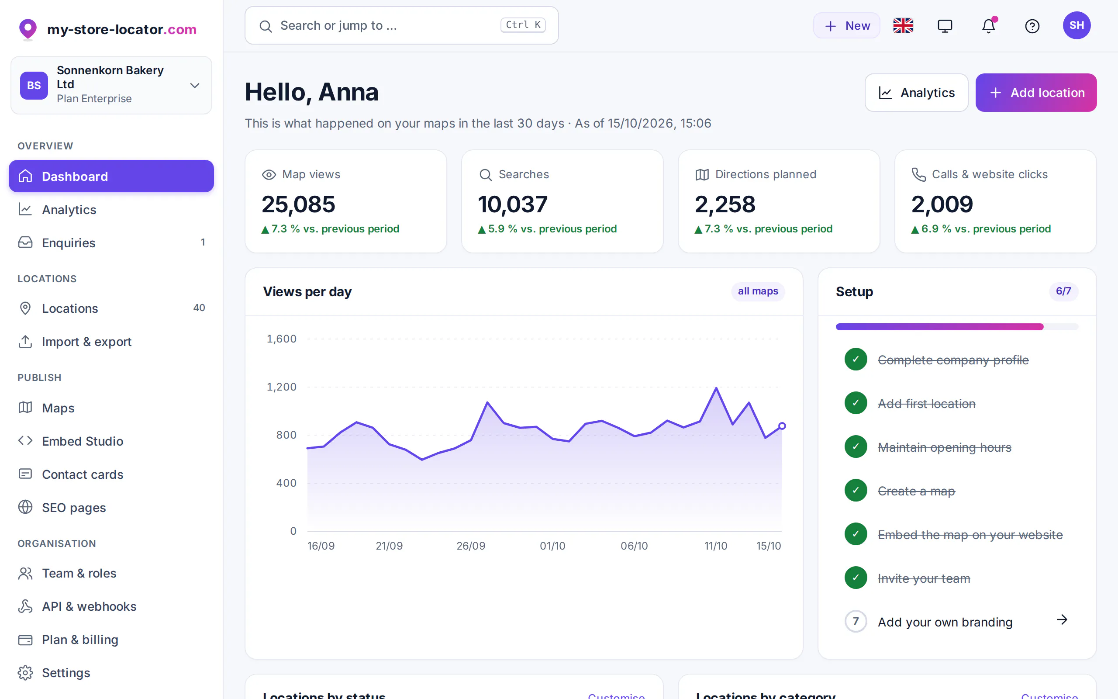Focus the Search or jump to field

401,25
